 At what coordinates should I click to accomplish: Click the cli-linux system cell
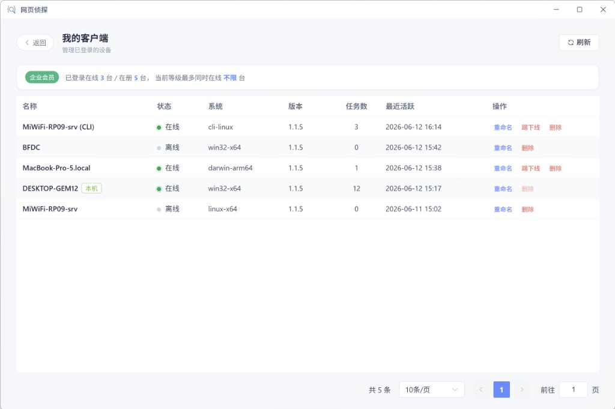pyautogui.click(x=220, y=127)
